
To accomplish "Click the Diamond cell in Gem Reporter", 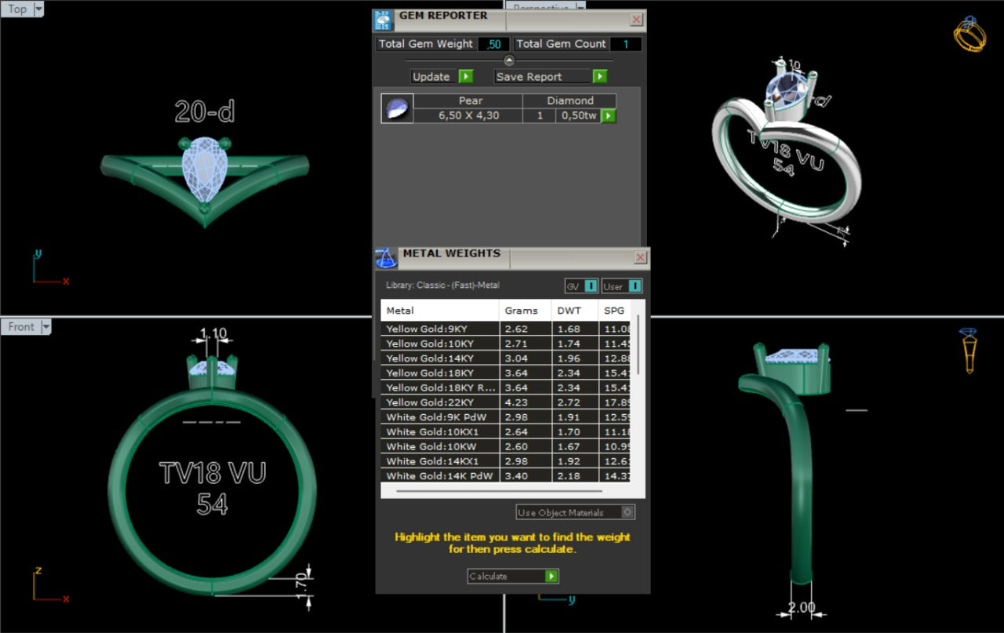I will click(x=569, y=101).
